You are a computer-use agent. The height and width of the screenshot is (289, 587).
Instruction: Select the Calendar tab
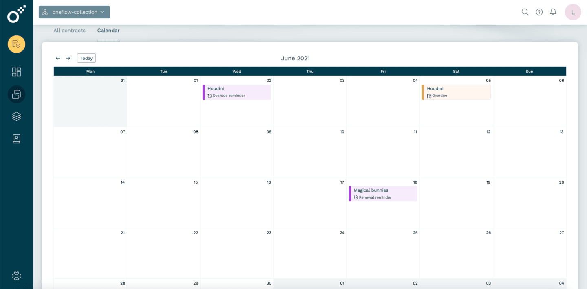(108, 31)
